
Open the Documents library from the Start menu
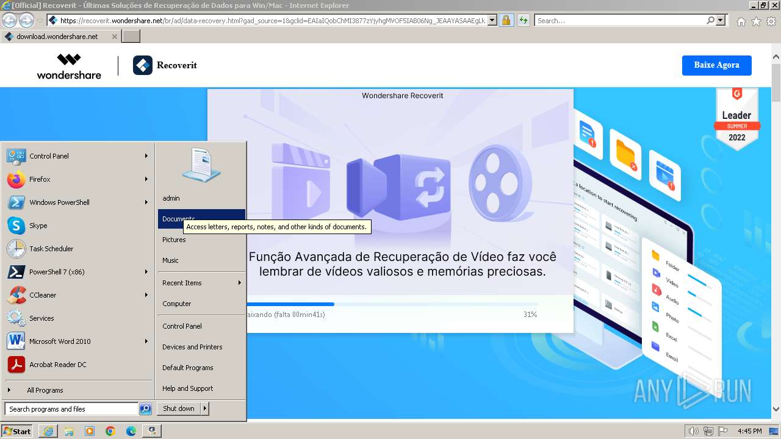pyautogui.click(x=201, y=219)
